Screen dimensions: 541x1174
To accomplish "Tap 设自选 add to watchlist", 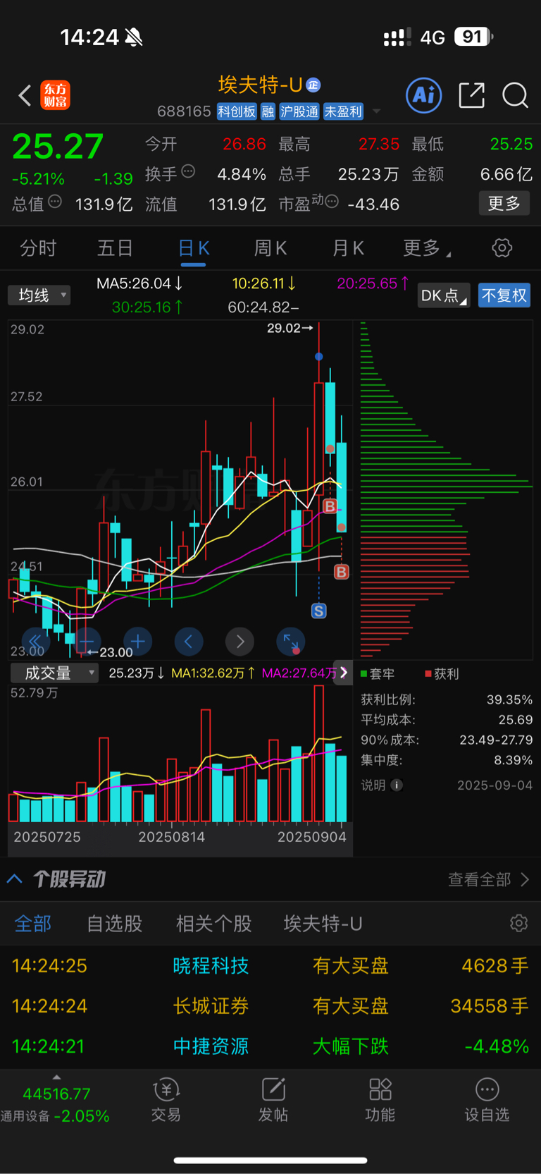I will (x=487, y=1100).
